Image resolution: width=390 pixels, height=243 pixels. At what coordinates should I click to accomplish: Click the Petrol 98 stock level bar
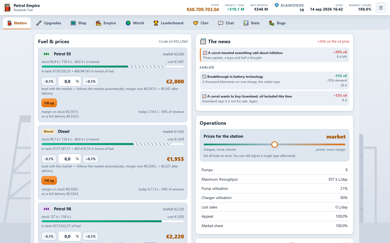coord(113,221)
